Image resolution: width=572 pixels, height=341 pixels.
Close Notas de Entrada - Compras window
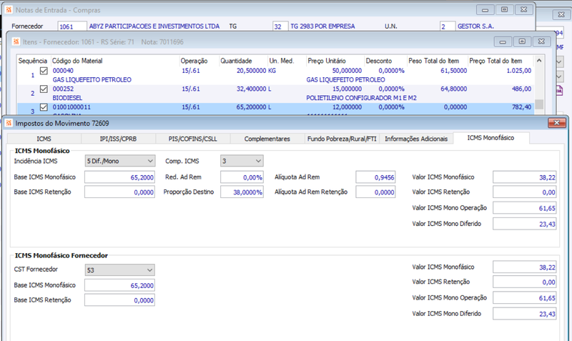click(x=524, y=10)
